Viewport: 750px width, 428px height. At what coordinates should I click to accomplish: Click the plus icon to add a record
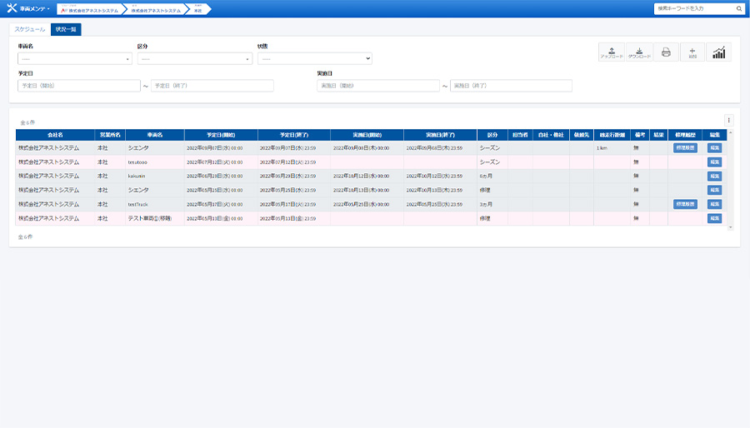coord(692,52)
